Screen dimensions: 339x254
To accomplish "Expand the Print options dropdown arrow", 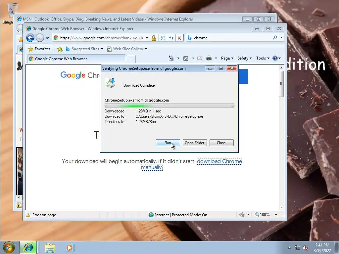I will click(216, 58).
